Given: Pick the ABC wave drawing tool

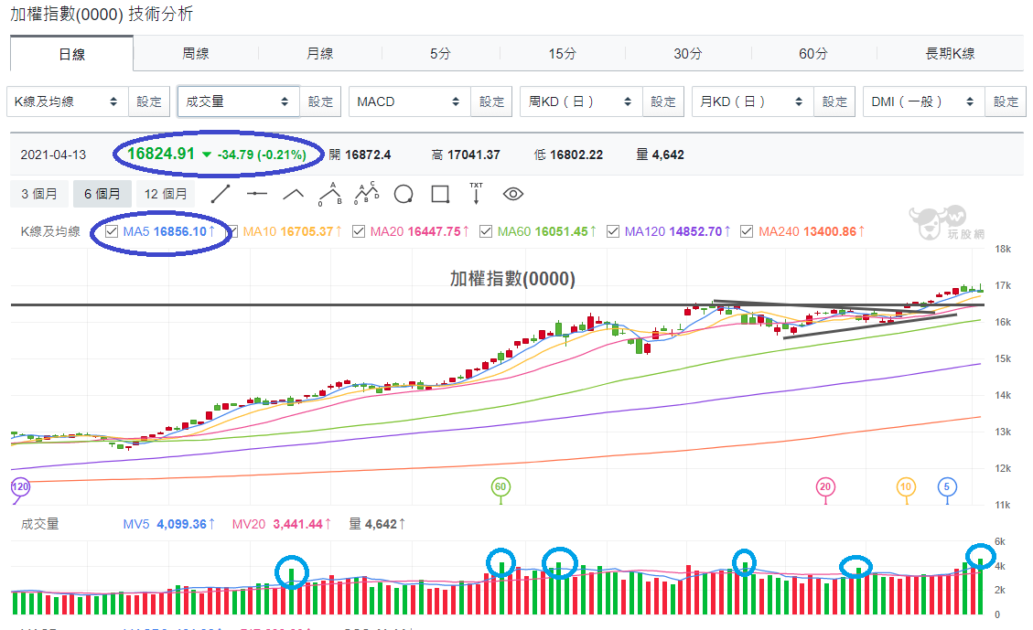Looking at the screenshot, I should [x=330, y=194].
